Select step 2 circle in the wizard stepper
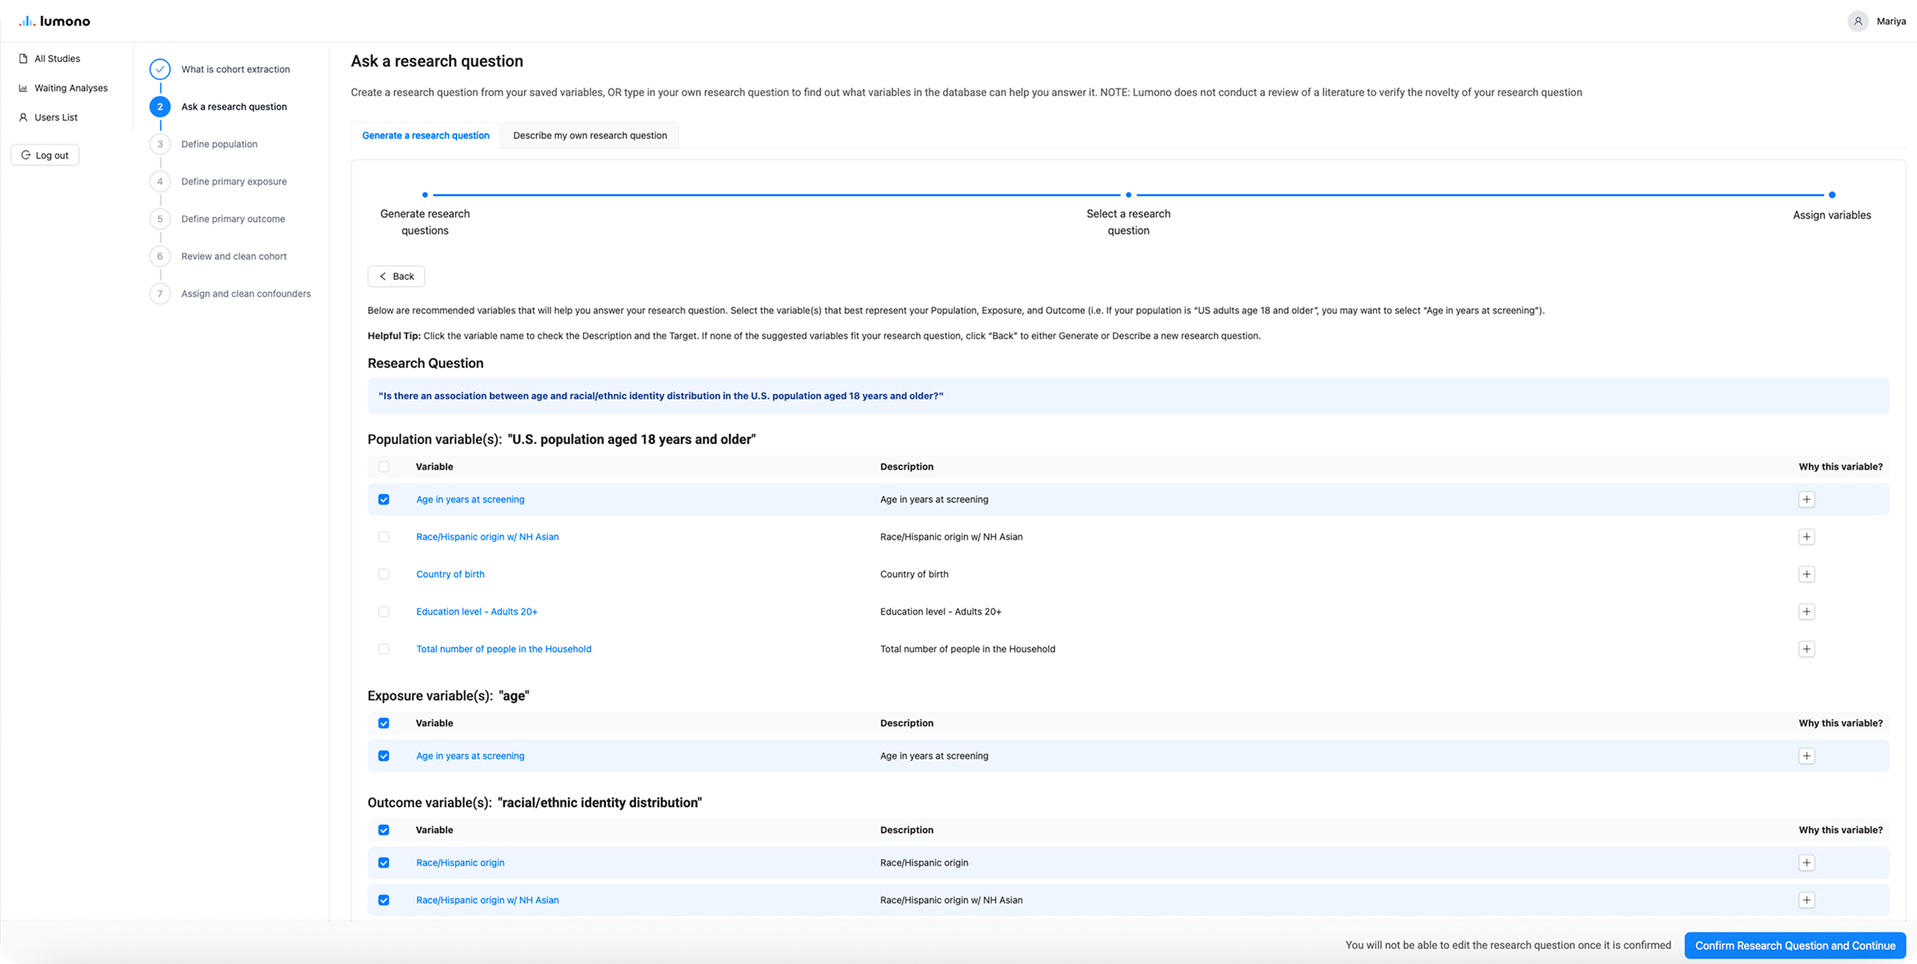 [x=160, y=106]
